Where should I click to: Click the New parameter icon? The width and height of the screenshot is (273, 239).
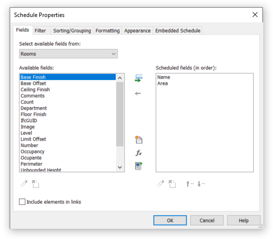tap(139, 140)
